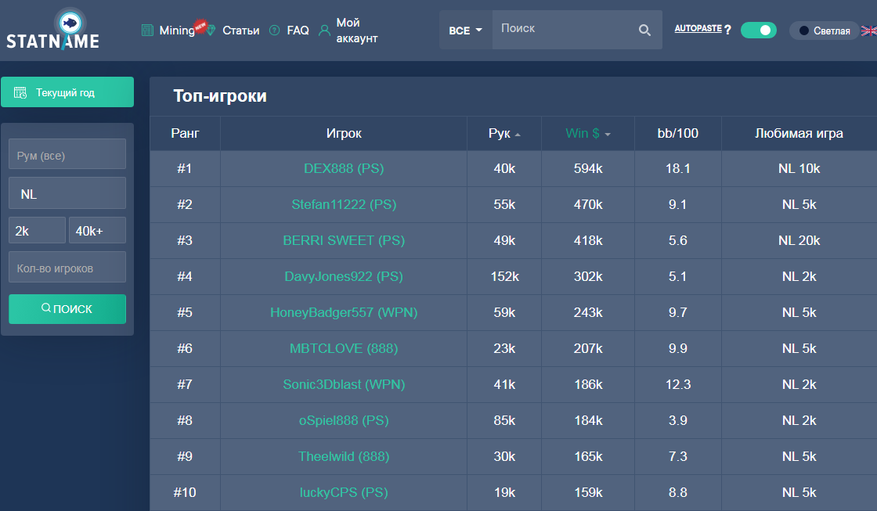877x511 pixels.
Task: Open the Статьи menu item
Action: tap(240, 31)
